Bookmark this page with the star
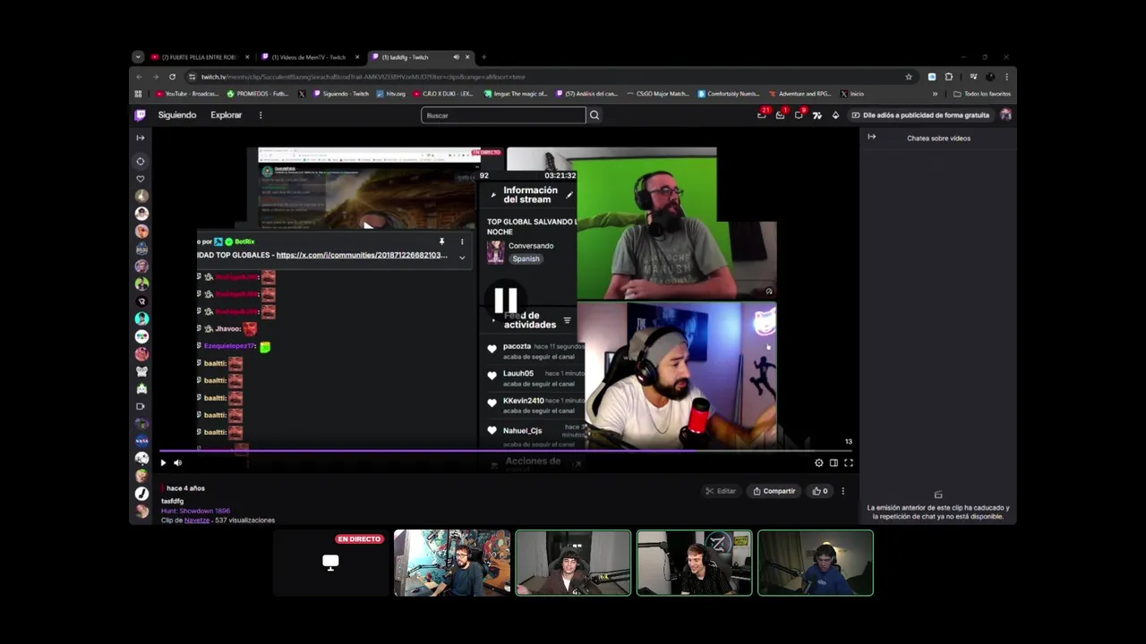 coord(909,77)
